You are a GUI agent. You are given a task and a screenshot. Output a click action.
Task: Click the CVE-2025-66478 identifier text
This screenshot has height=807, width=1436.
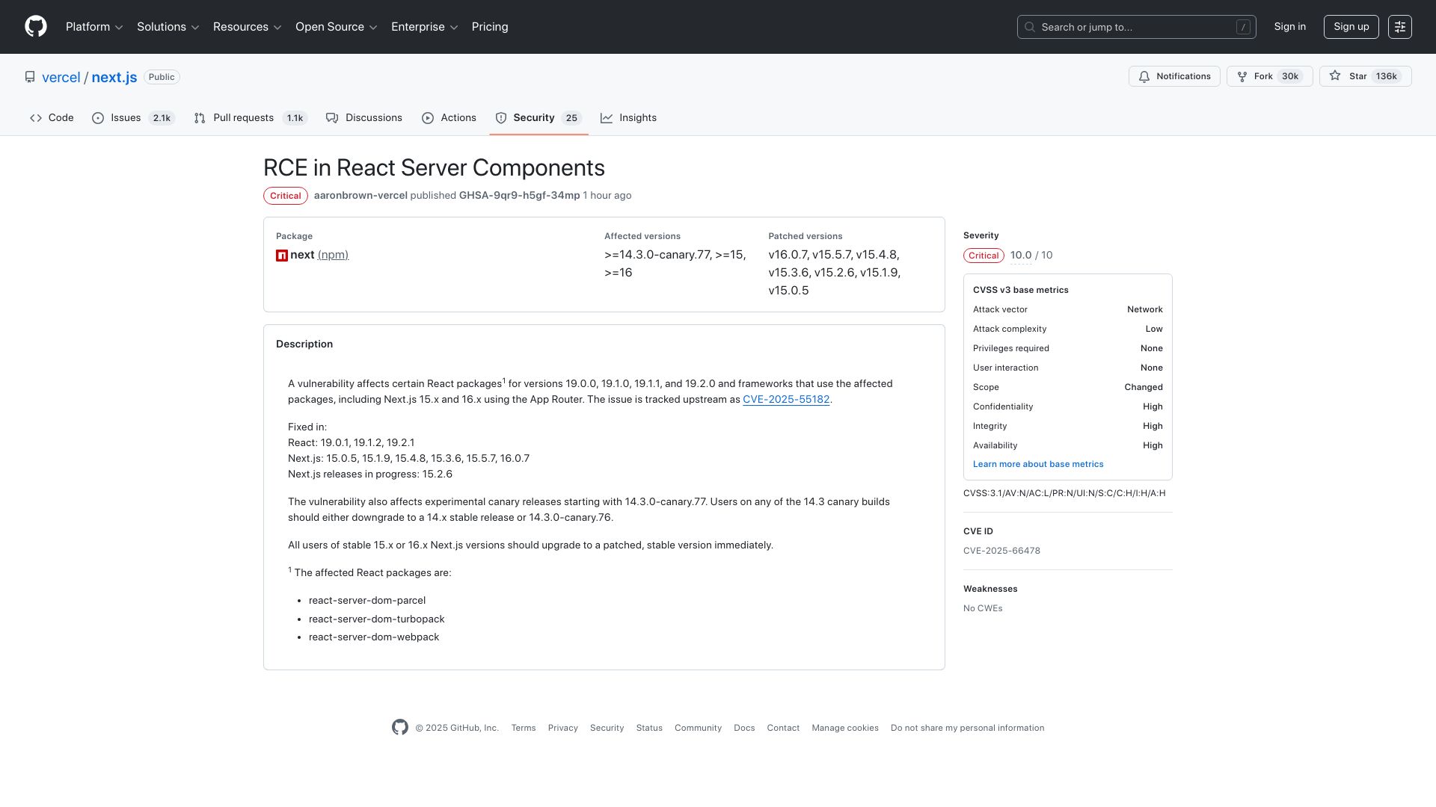[x=1001, y=551]
